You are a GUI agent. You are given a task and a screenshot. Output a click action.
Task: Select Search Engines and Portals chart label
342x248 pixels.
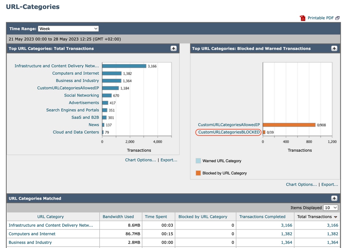pyautogui.click(x=73, y=110)
